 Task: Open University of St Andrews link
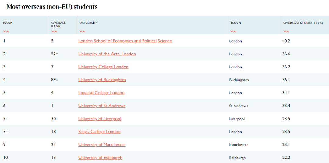pyautogui.click(x=101, y=106)
